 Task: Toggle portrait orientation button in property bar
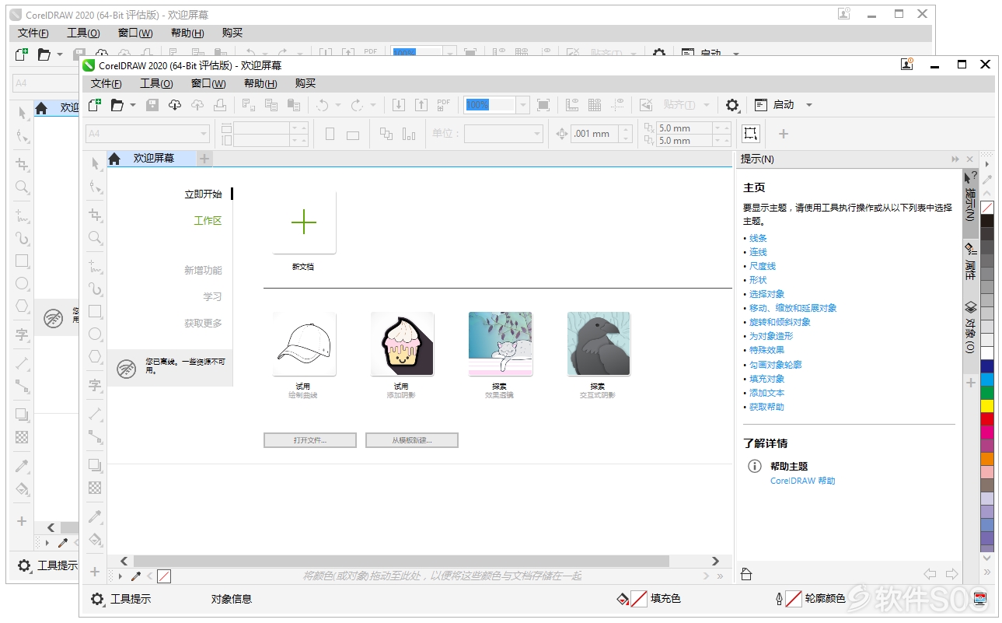330,134
